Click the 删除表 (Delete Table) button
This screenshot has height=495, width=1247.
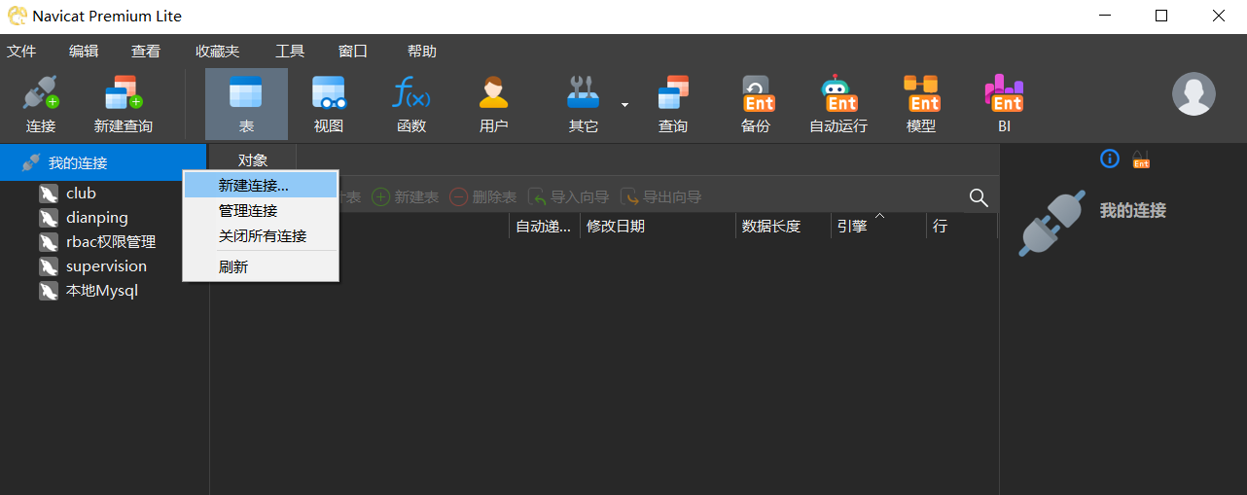coord(483,197)
